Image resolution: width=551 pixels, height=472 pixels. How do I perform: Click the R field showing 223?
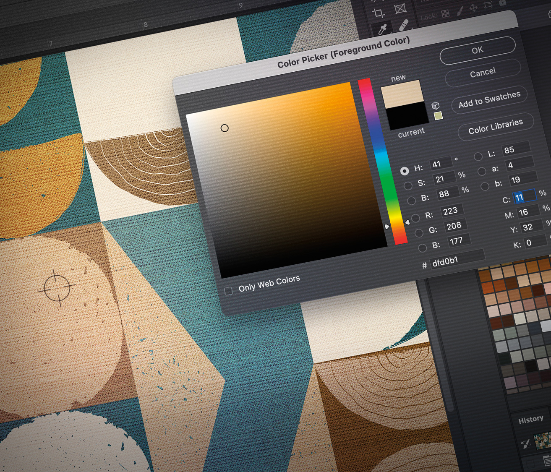coord(452,210)
